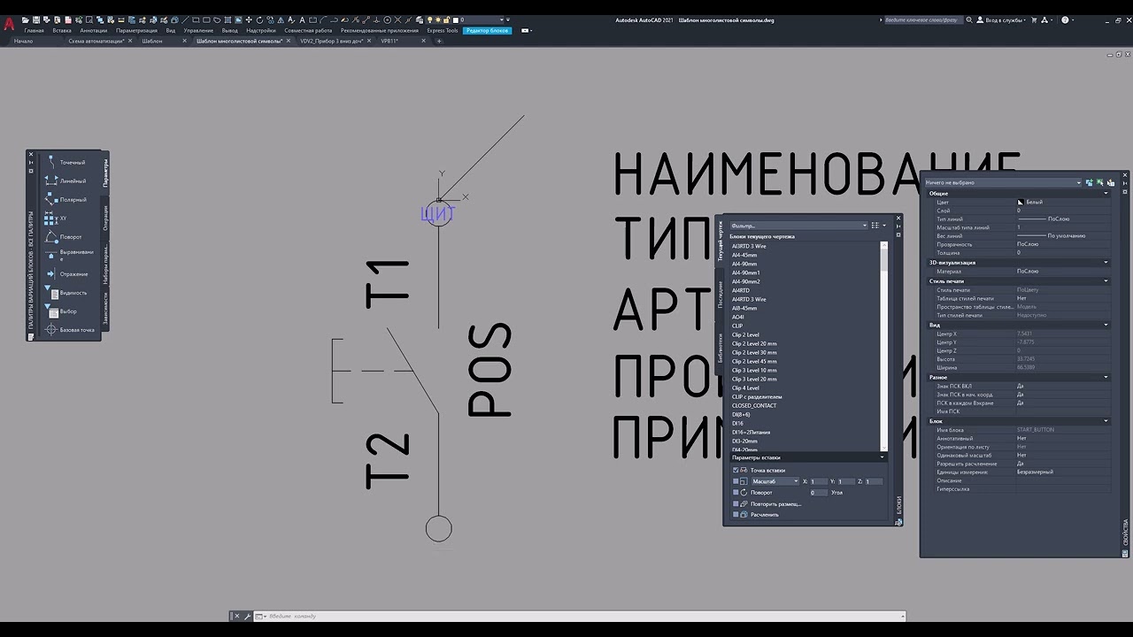Screen dimensions: 1133x637
Task: Open the Аннотации ribbon tab
Action: point(93,30)
